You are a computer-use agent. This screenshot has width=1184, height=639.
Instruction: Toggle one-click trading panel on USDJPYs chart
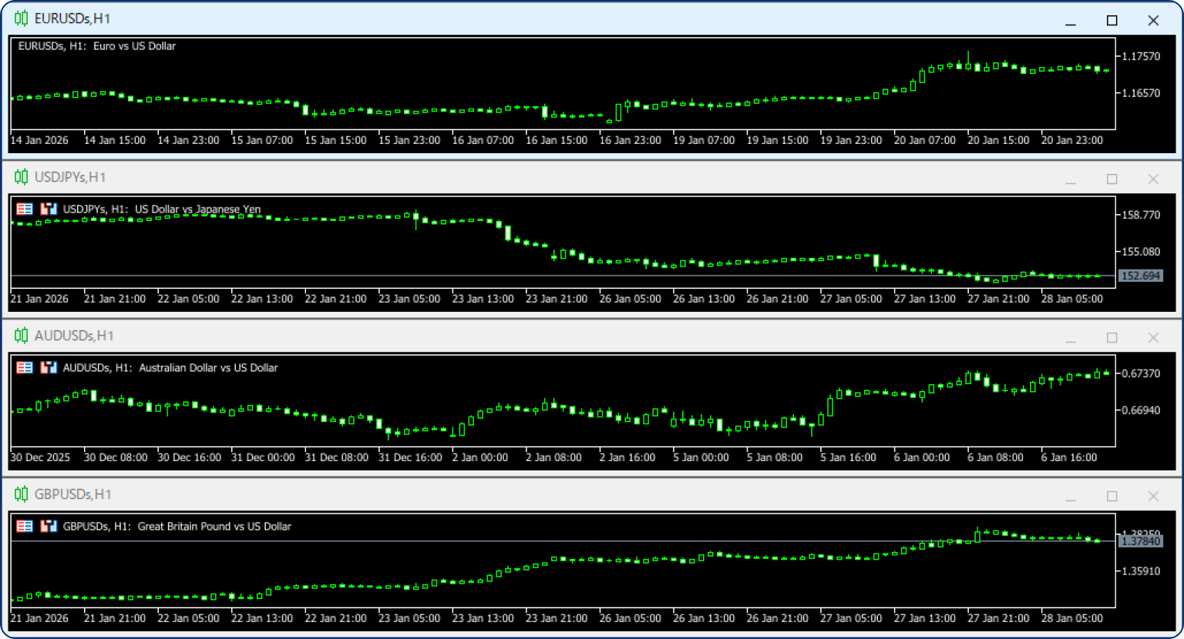click(25, 209)
